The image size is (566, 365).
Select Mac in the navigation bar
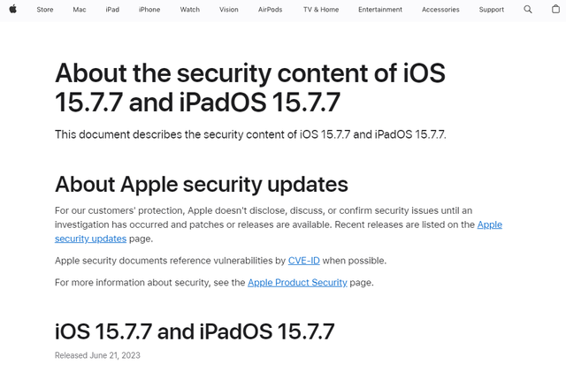pyautogui.click(x=80, y=10)
